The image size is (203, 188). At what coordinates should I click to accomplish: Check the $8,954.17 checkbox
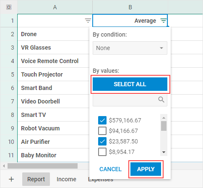(102, 152)
